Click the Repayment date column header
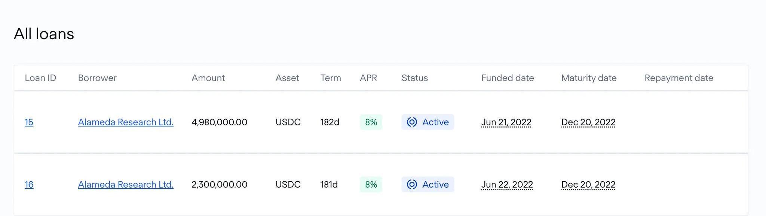The height and width of the screenshot is (216, 766). (678, 78)
